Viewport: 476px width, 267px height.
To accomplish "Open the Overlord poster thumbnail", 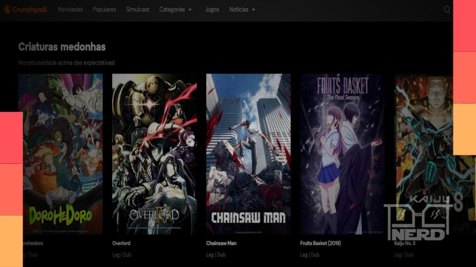I will [154, 154].
